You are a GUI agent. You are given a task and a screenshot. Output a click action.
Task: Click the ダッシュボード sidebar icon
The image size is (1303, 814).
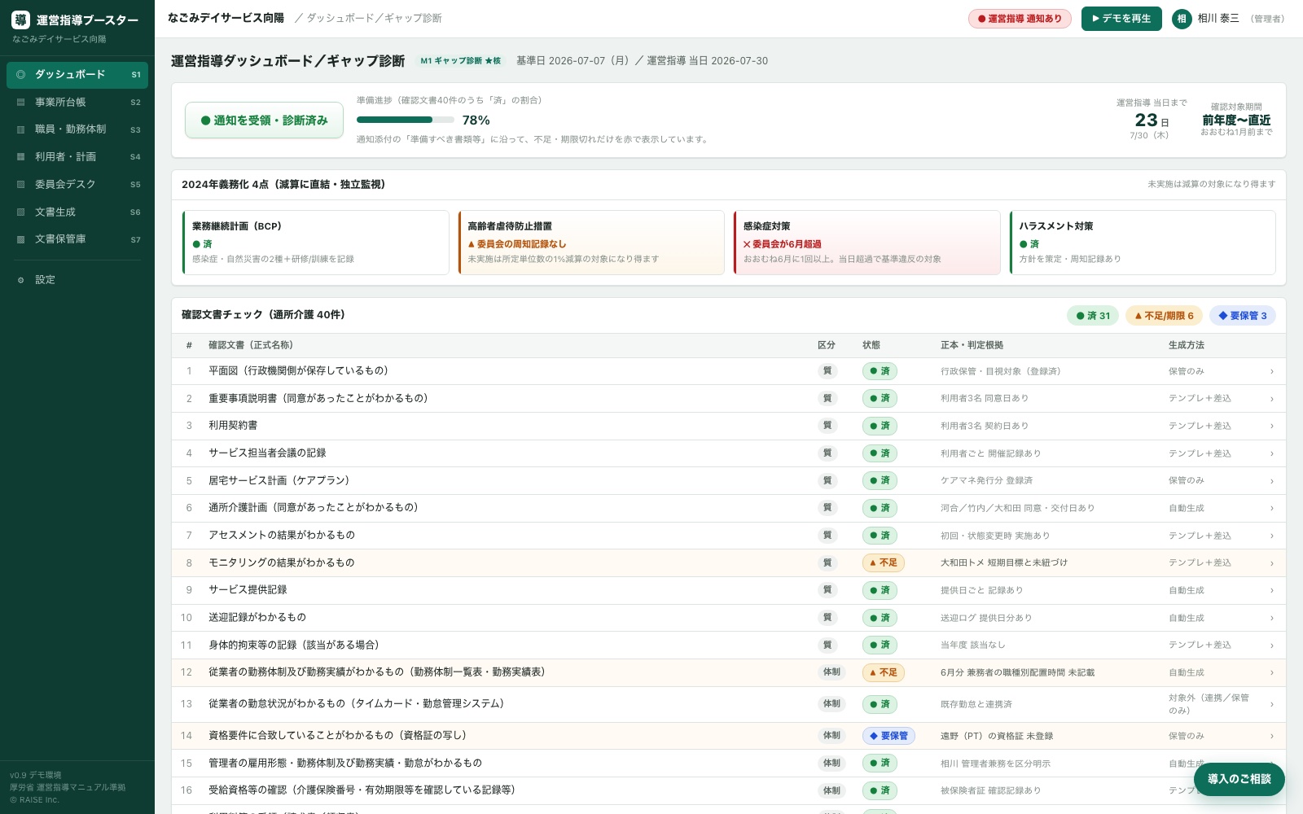tap(20, 75)
